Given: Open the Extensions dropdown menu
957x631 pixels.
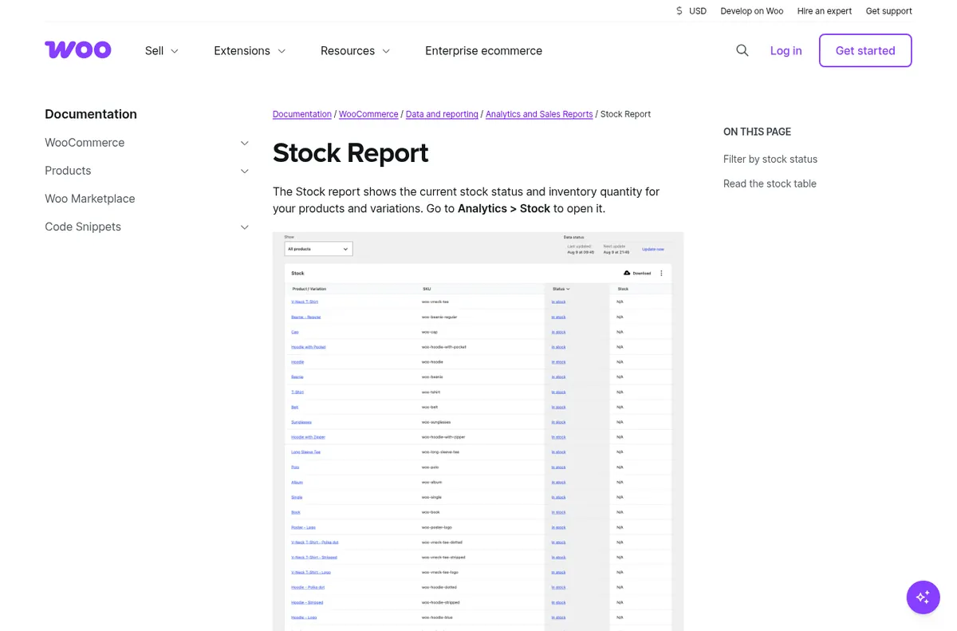Looking at the screenshot, I should point(250,50).
